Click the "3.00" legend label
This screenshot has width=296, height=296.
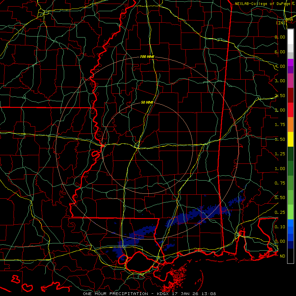[280, 81]
